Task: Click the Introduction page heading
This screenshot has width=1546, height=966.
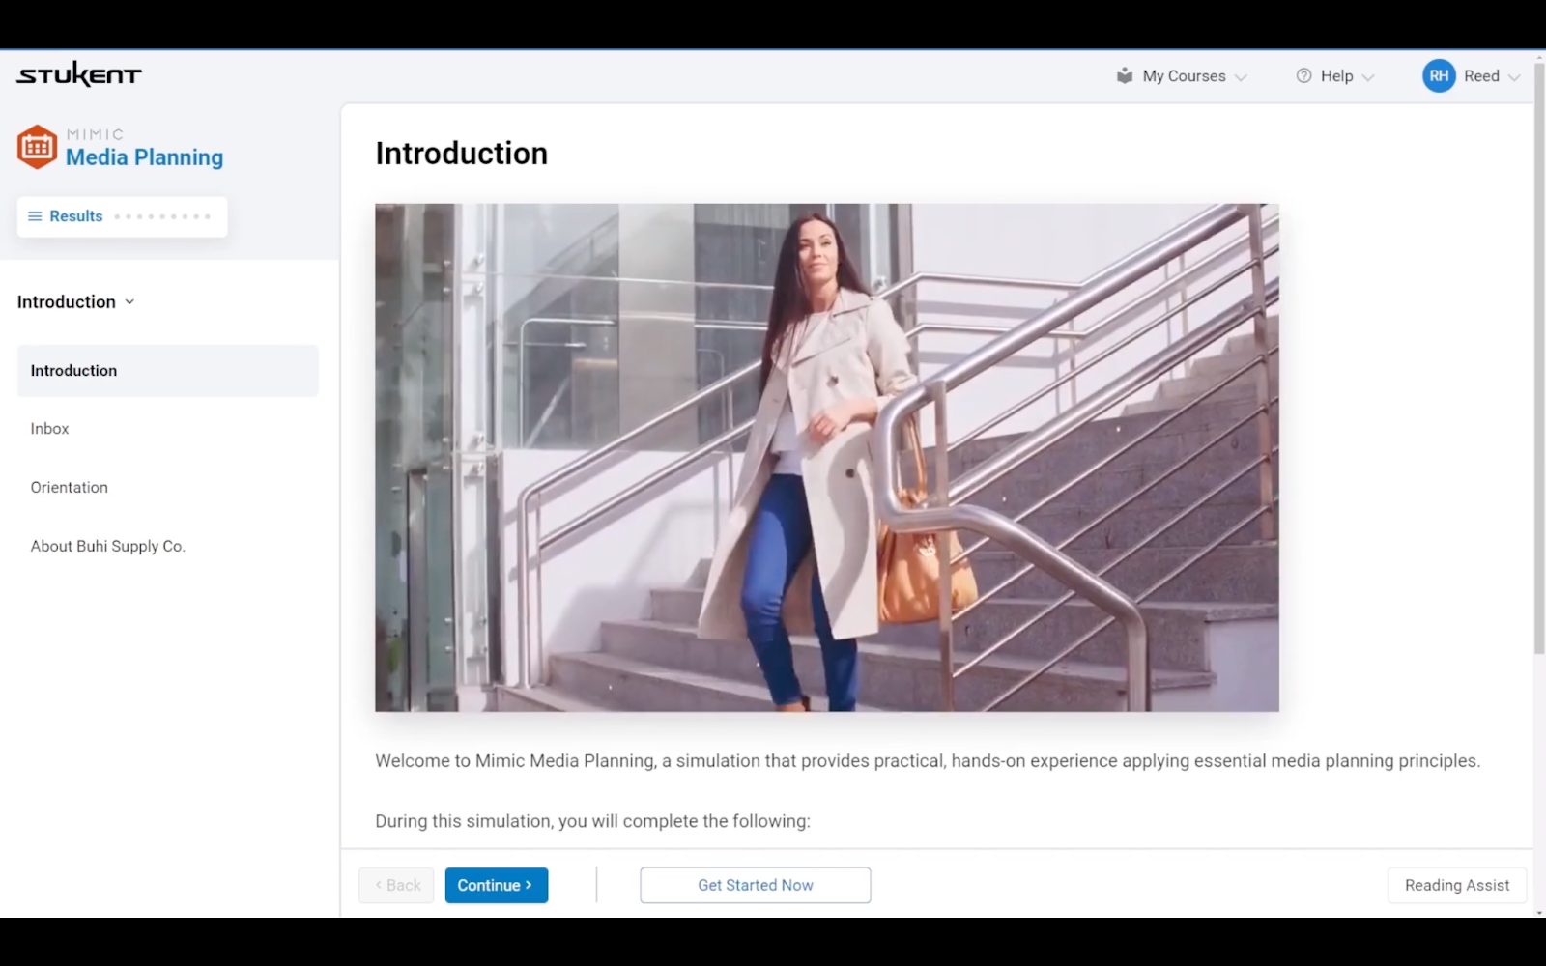Action: [462, 154]
